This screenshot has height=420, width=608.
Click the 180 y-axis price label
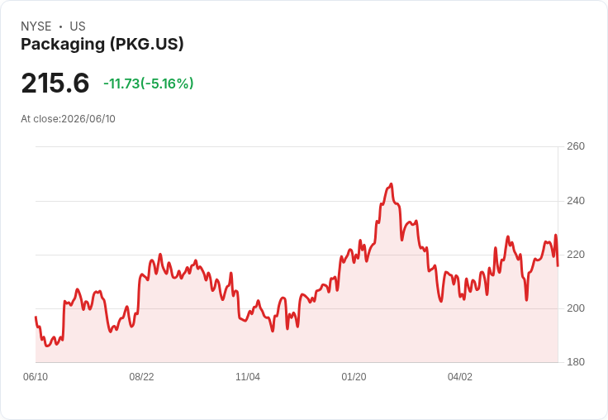click(x=576, y=362)
